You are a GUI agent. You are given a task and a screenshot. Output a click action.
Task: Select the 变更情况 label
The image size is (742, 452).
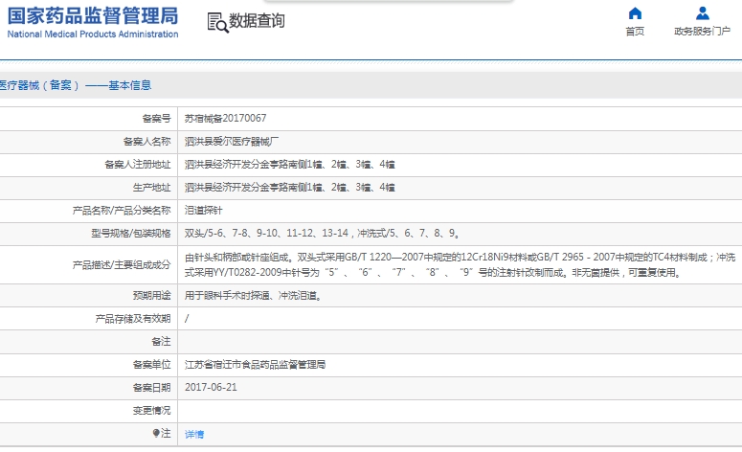pos(151,411)
